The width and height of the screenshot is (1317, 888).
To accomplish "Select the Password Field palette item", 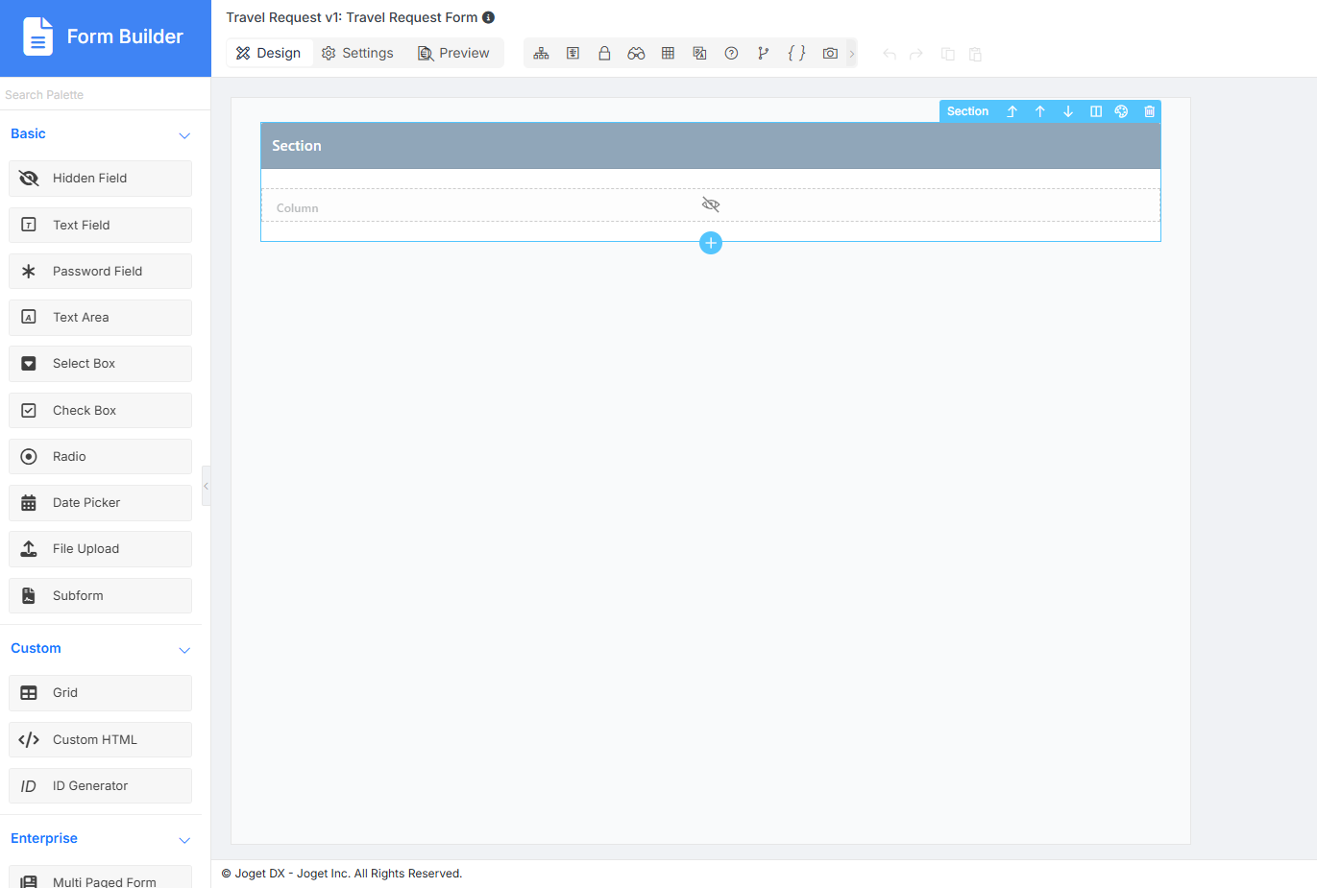I will click(x=100, y=271).
